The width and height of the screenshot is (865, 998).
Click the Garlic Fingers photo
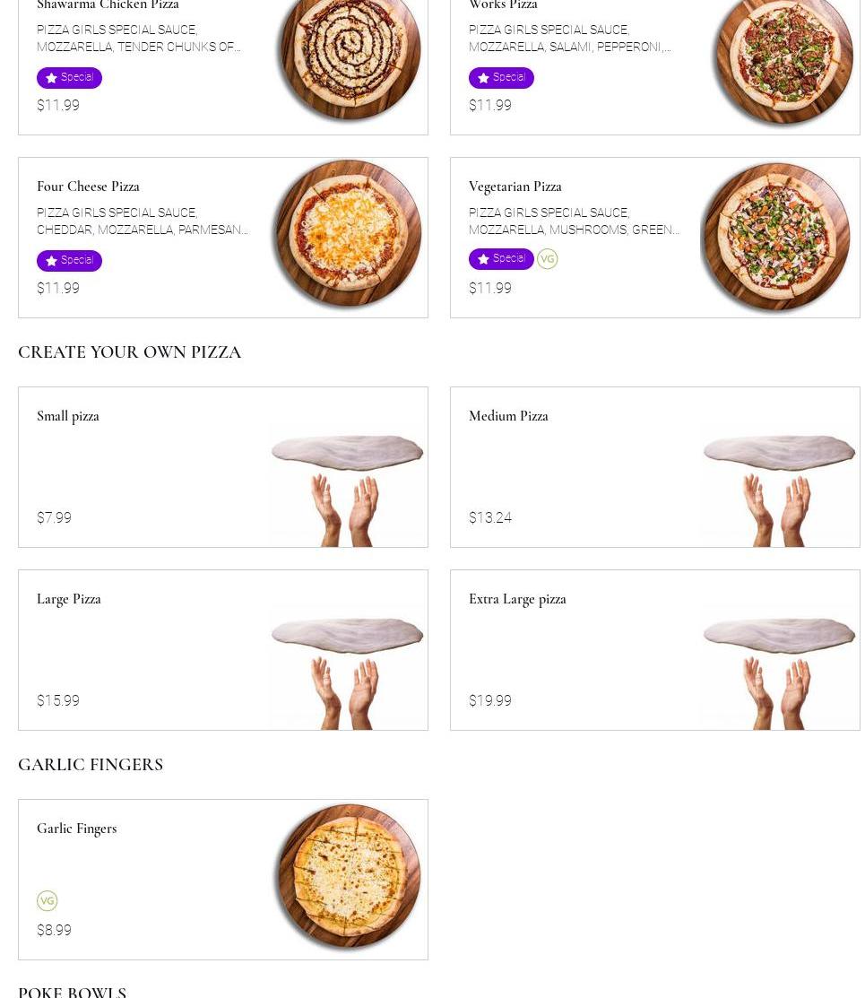tap(347, 877)
